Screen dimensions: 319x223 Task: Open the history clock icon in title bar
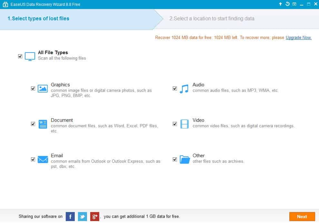click(287, 4)
